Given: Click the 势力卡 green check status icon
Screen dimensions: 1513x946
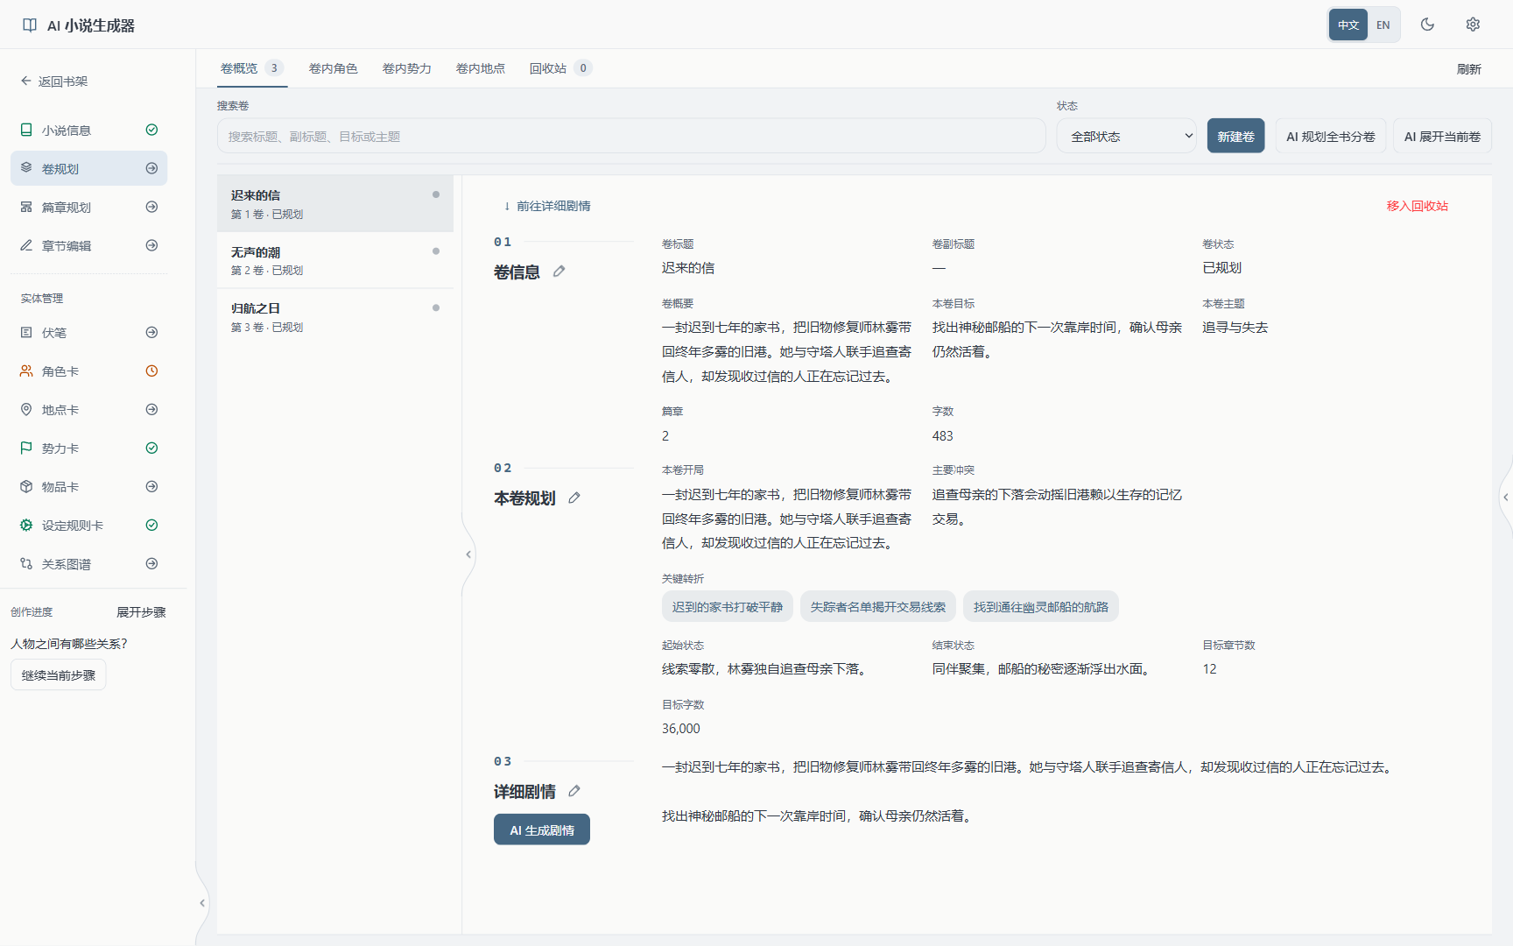Looking at the screenshot, I should click(x=151, y=448).
